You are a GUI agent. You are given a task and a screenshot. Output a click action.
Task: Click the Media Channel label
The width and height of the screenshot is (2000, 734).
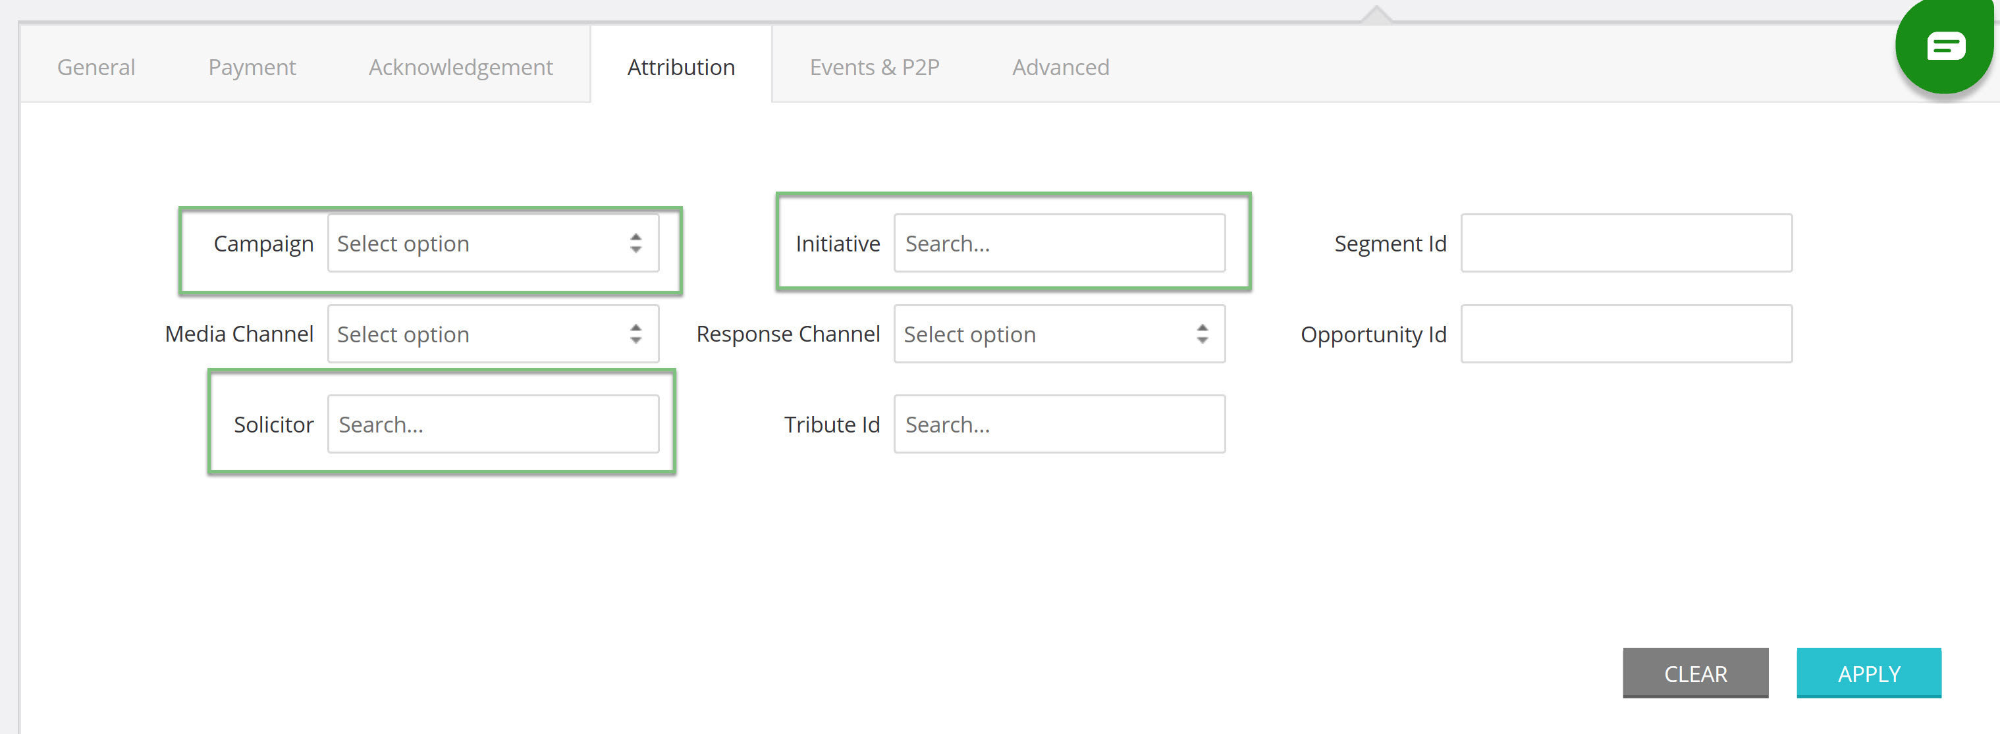[239, 334]
